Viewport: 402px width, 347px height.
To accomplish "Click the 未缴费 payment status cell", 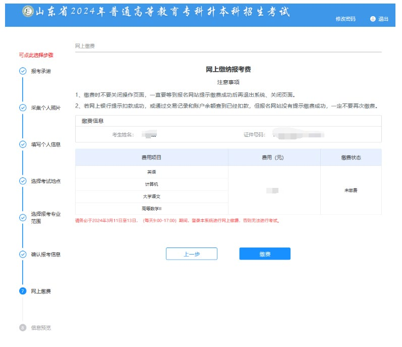I will 351,190.
